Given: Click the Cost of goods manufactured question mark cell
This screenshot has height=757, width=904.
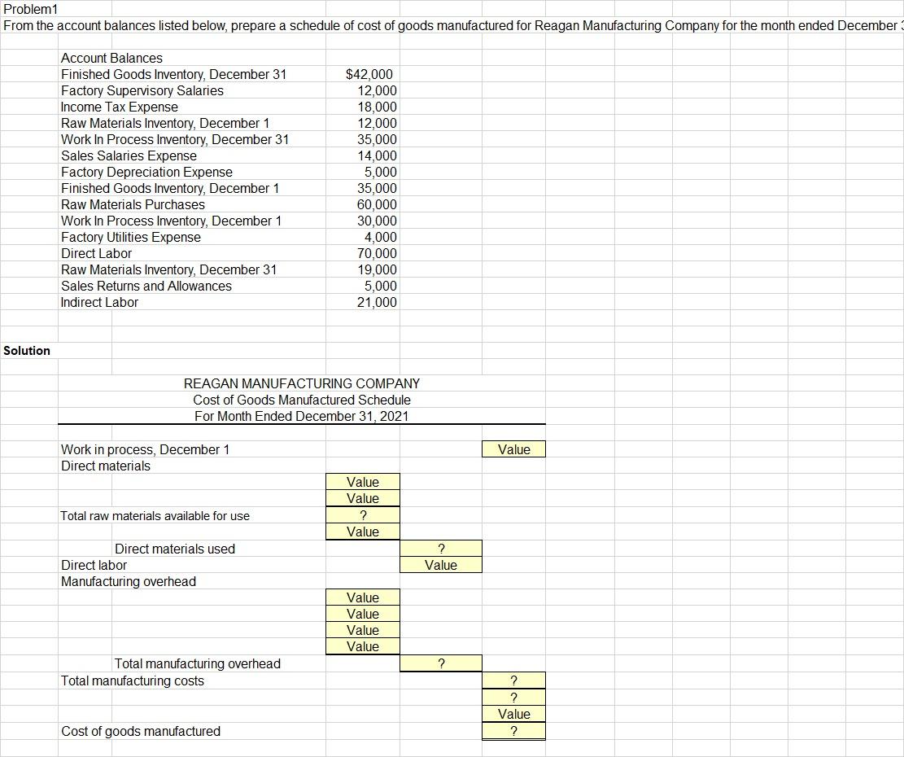Looking at the screenshot, I should (513, 730).
